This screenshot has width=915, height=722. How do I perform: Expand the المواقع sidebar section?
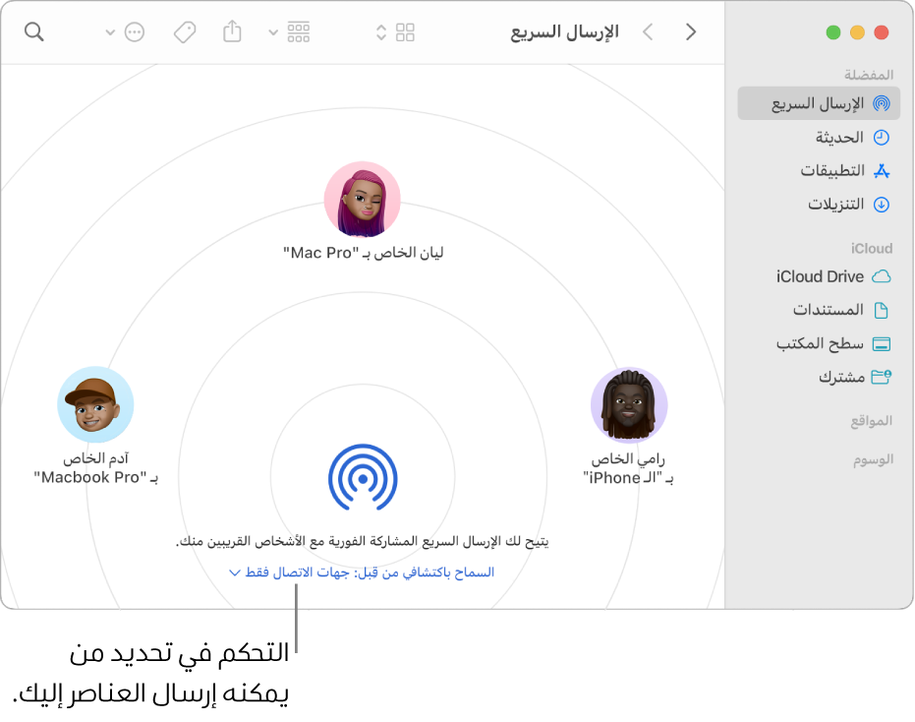[x=871, y=421]
